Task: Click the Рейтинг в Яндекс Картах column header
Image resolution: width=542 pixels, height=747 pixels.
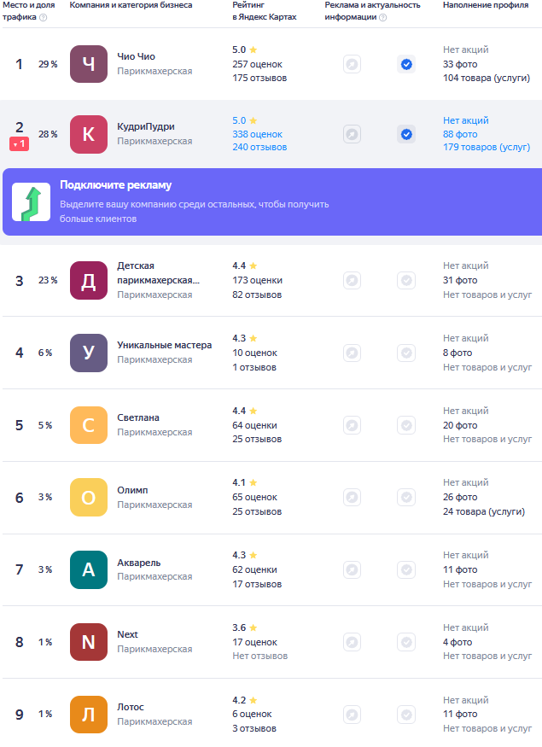Action: tap(265, 11)
